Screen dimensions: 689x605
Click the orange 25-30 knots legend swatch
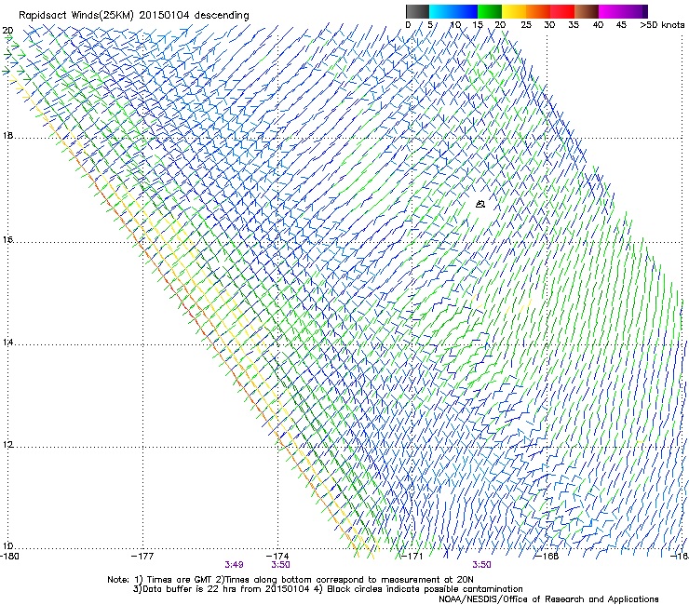coord(538,11)
